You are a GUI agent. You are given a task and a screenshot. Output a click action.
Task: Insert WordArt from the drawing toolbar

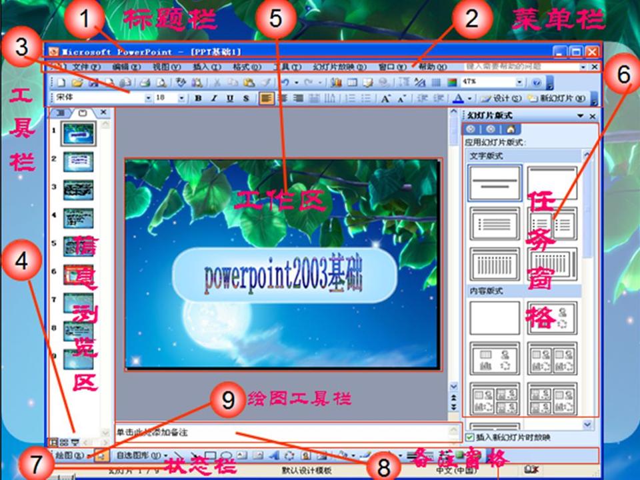point(274,455)
